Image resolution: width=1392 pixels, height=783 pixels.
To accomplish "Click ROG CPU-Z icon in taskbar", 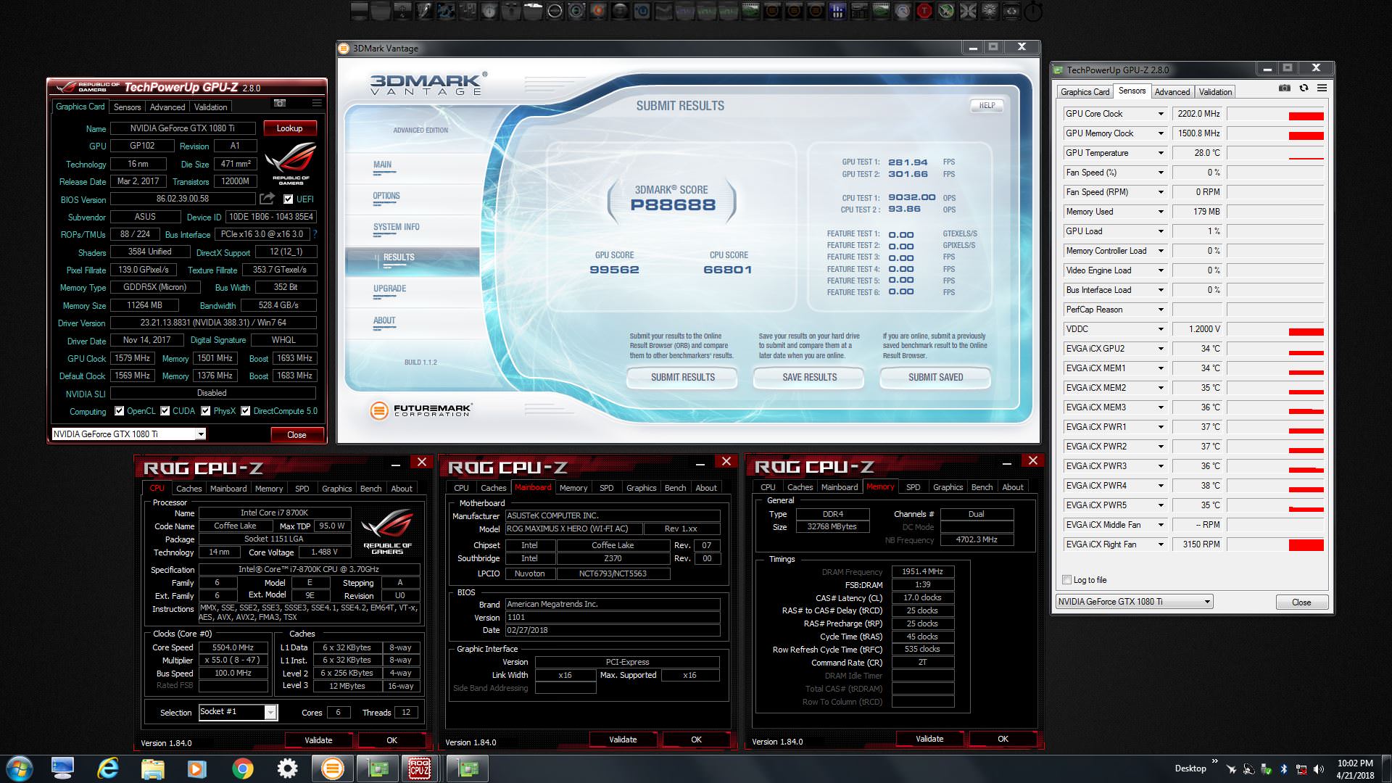I will (420, 768).
